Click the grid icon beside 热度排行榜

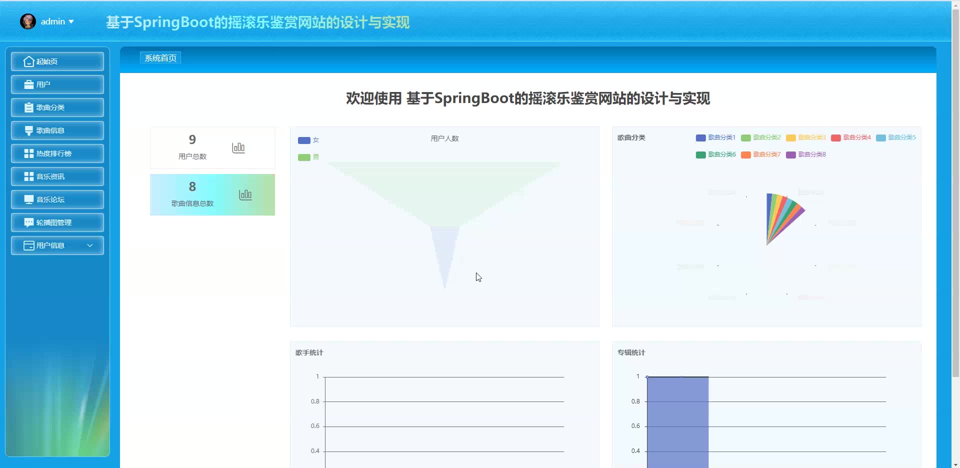tap(29, 153)
